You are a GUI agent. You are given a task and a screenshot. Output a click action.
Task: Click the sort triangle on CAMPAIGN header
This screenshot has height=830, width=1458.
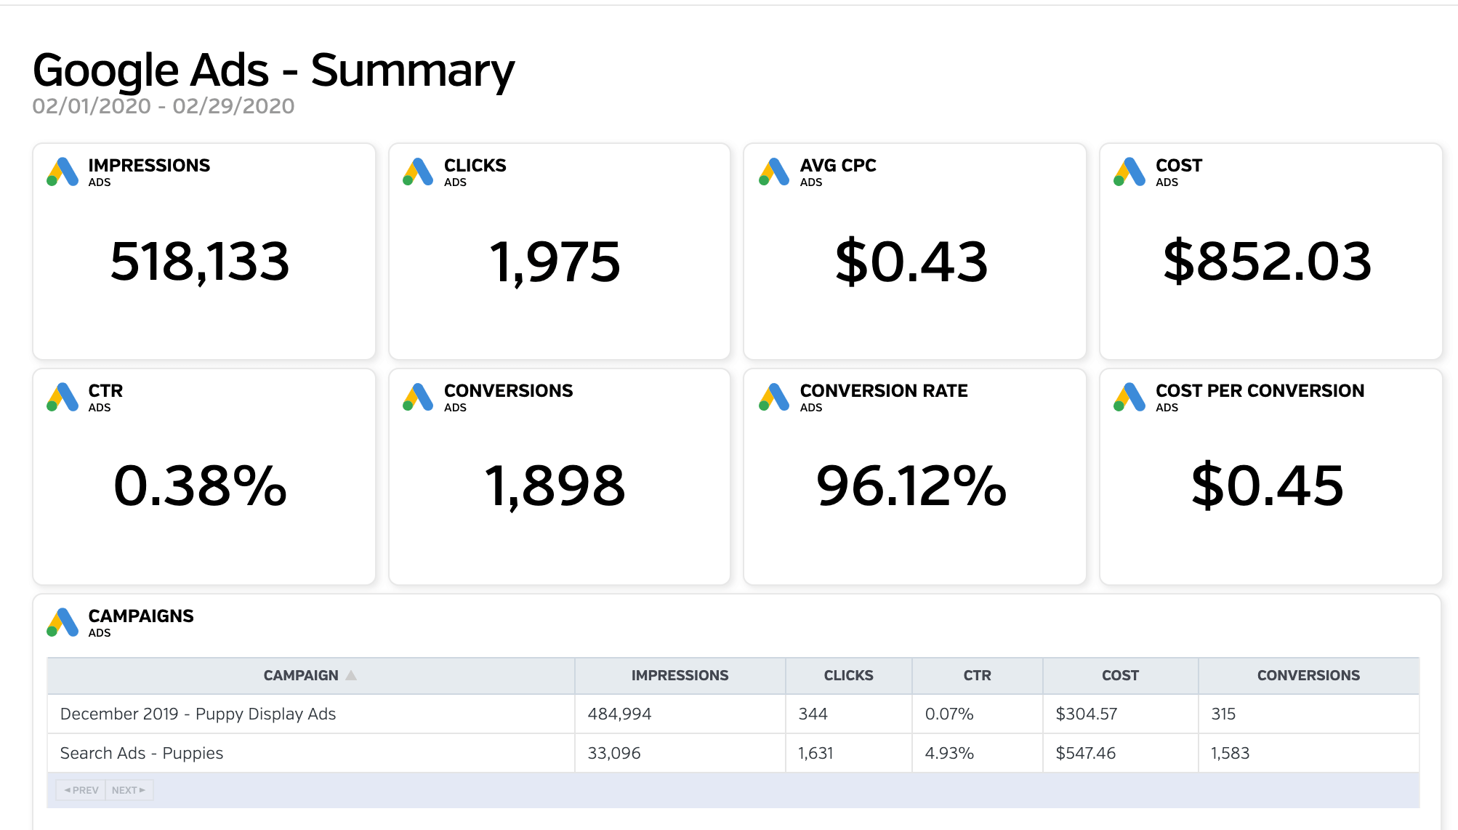(x=352, y=674)
